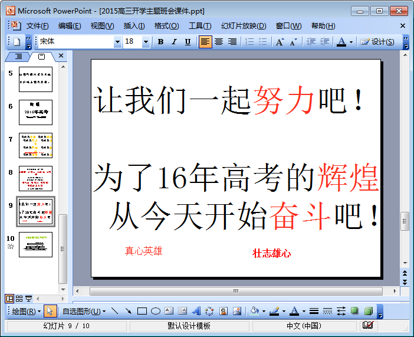The height and width of the screenshot is (337, 414).
Task: Switch to Normal view
Action: point(10,299)
